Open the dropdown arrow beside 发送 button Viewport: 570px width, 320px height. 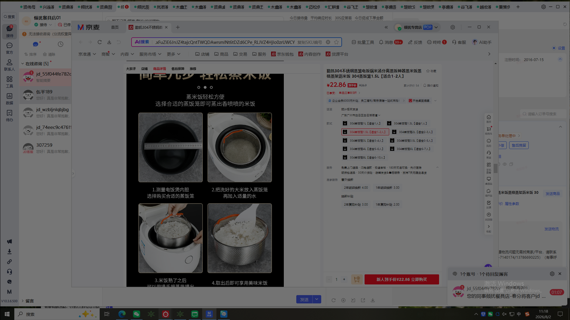pyautogui.click(x=317, y=299)
